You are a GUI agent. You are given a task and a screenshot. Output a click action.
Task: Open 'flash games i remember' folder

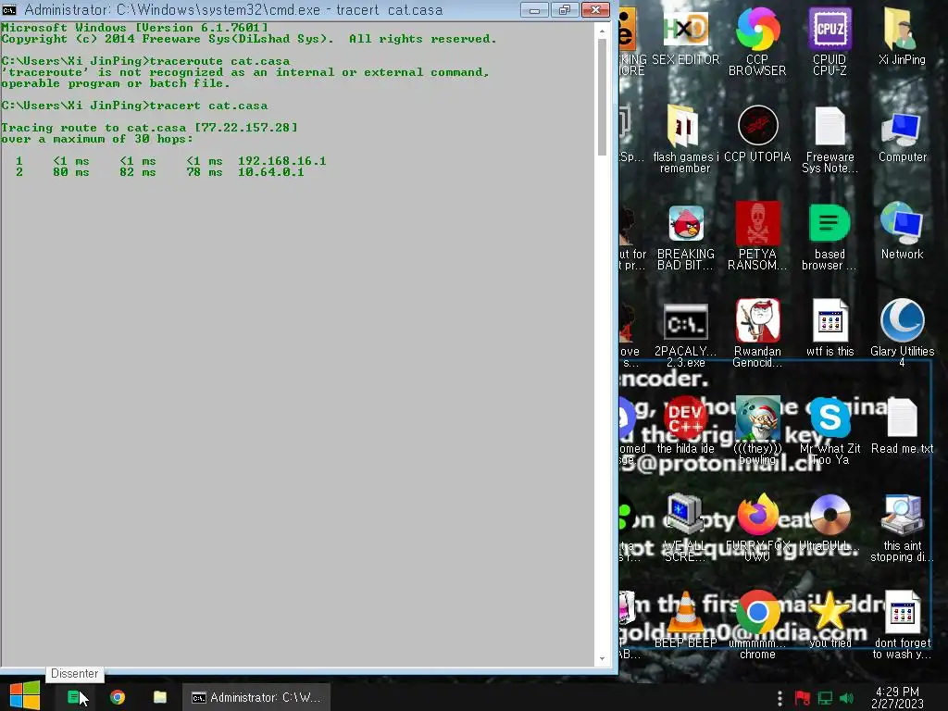coord(685,139)
